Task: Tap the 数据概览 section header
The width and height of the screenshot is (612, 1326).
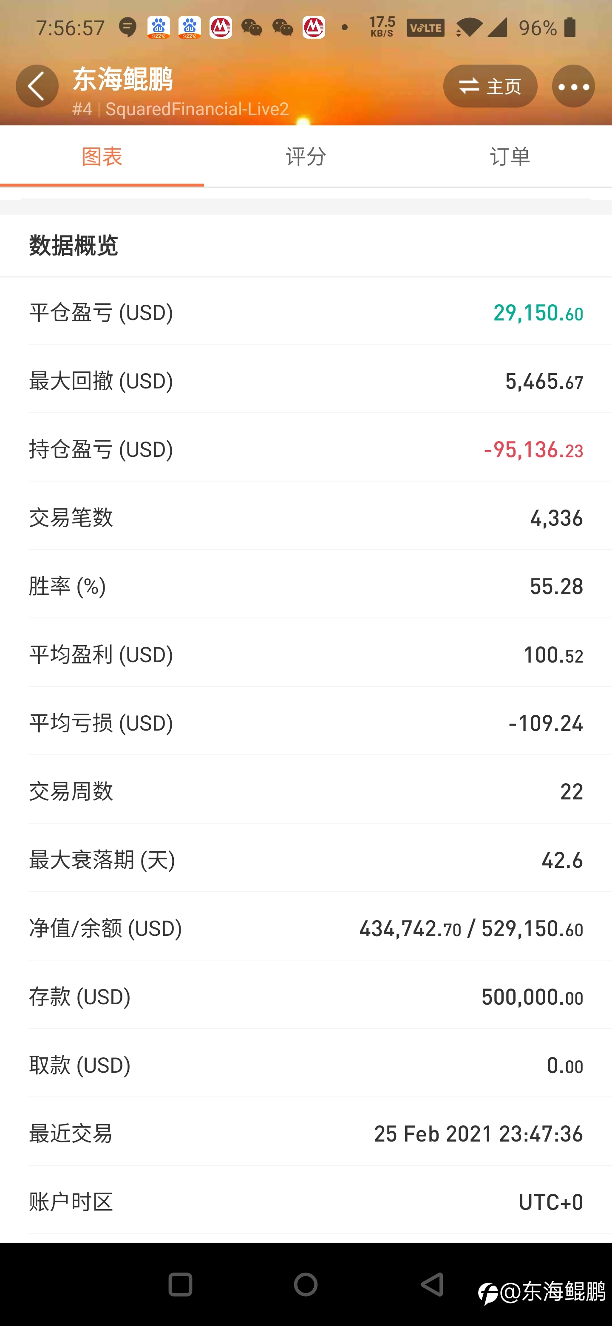Action: coord(74,246)
